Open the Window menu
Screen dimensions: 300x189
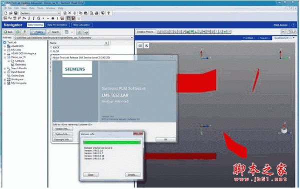pos(50,8)
